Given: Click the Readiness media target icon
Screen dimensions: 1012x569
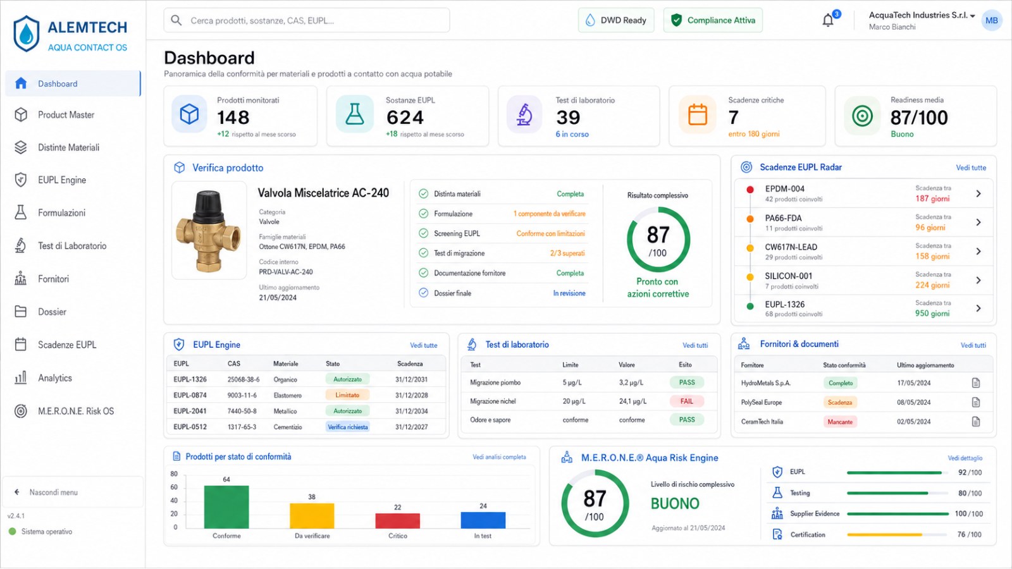Looking at the screenshot, I should pos(862,116).
